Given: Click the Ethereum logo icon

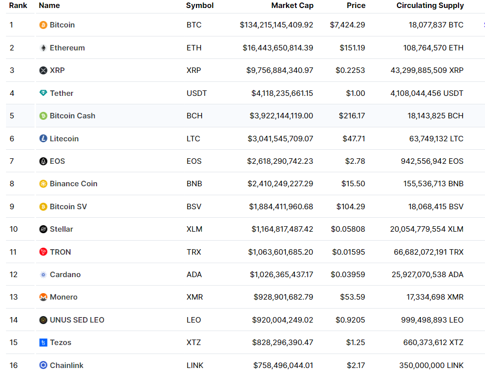Looking at the screenshot, I should [43, 48].
